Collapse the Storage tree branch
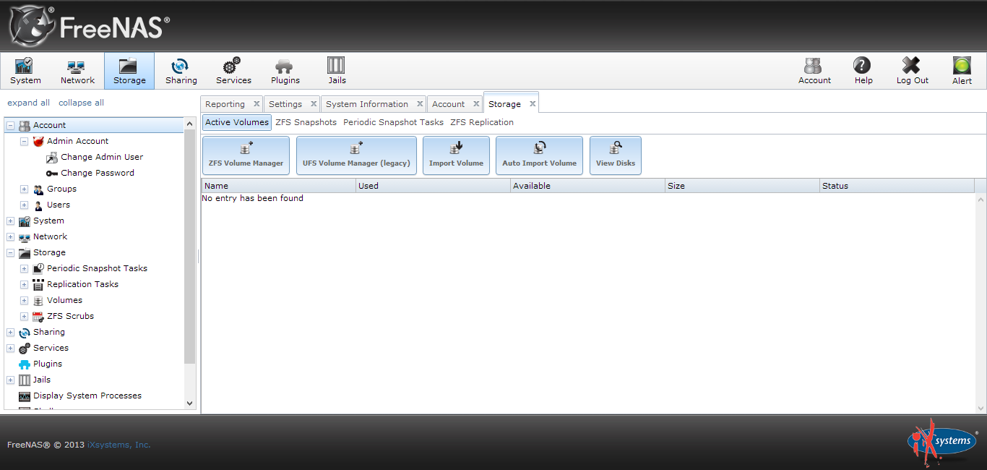The height and width of the screenshot is (470, 987). [x=10, y=252]
